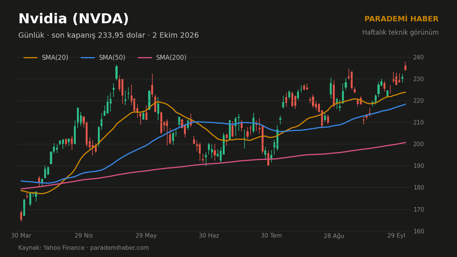Click the blue SMA(50) legend line swatch
Screen dimensions: 457x257
(x=88, y=58)
